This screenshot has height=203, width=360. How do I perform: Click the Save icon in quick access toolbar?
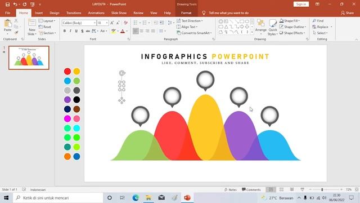click(x=7, y=5)
